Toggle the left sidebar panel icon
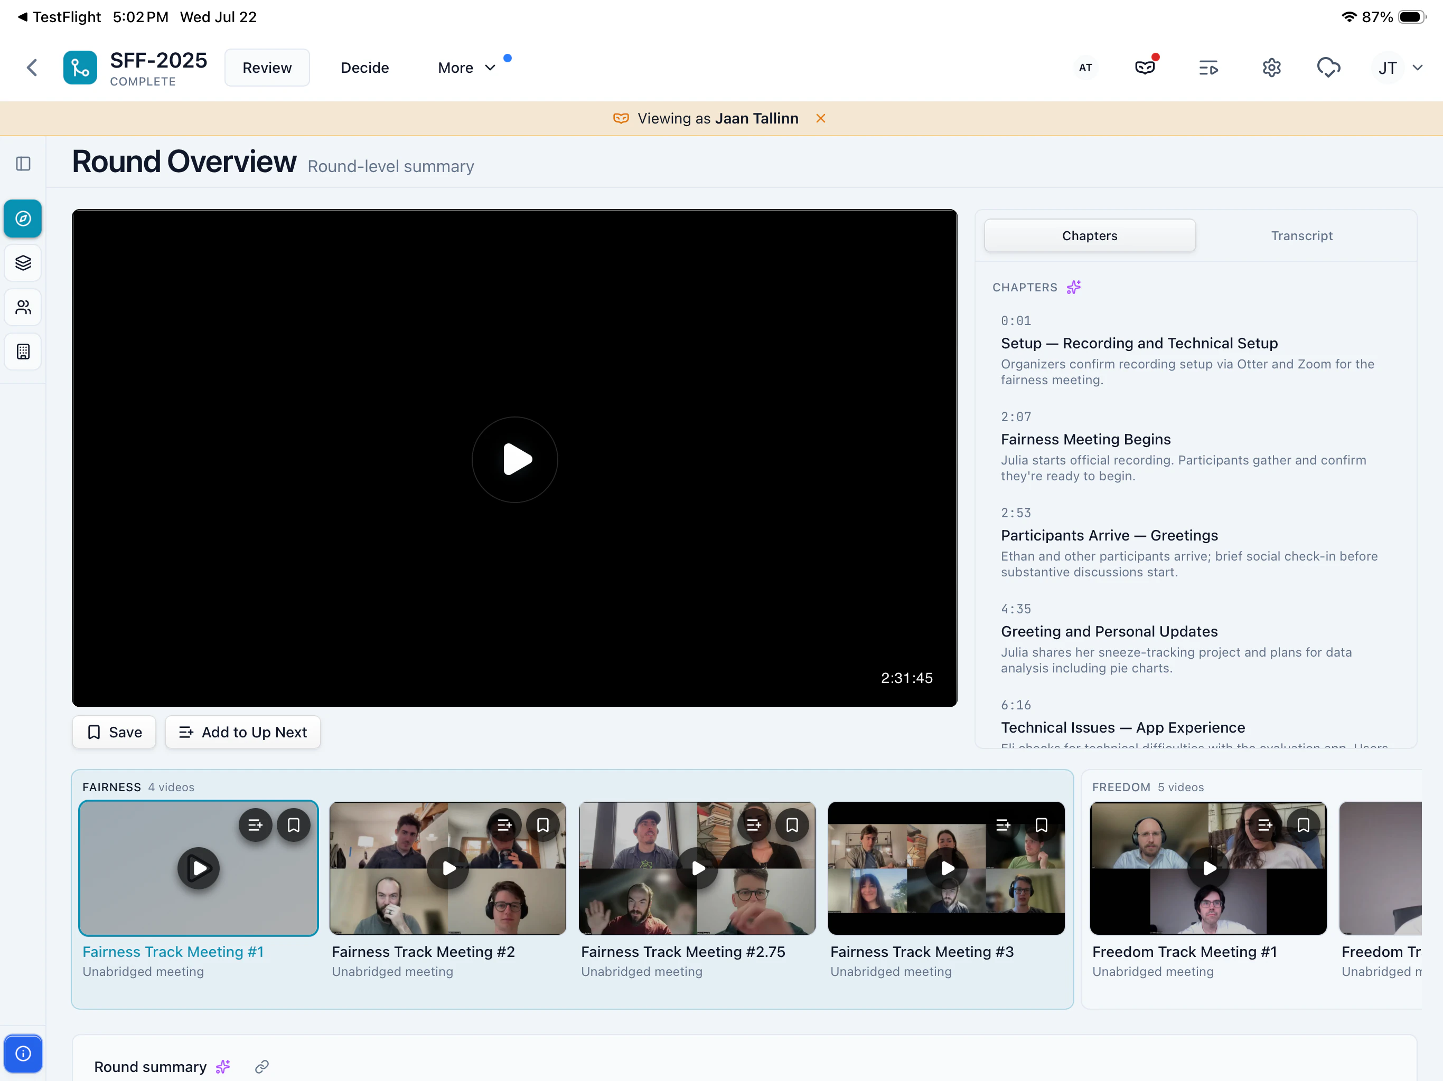1443x1081 pixels. [x=23, y=164]
